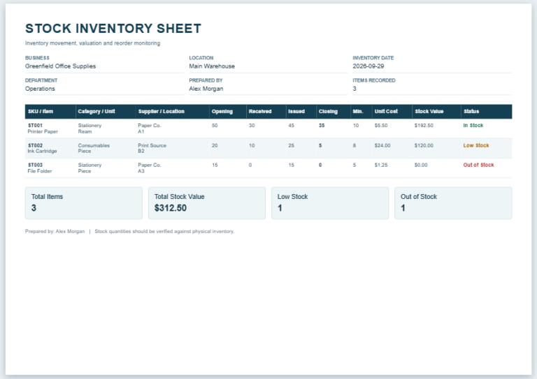The image size is (537, 379).
Task: Click the Items Recorded label
Action: click(x=373, y=80)
